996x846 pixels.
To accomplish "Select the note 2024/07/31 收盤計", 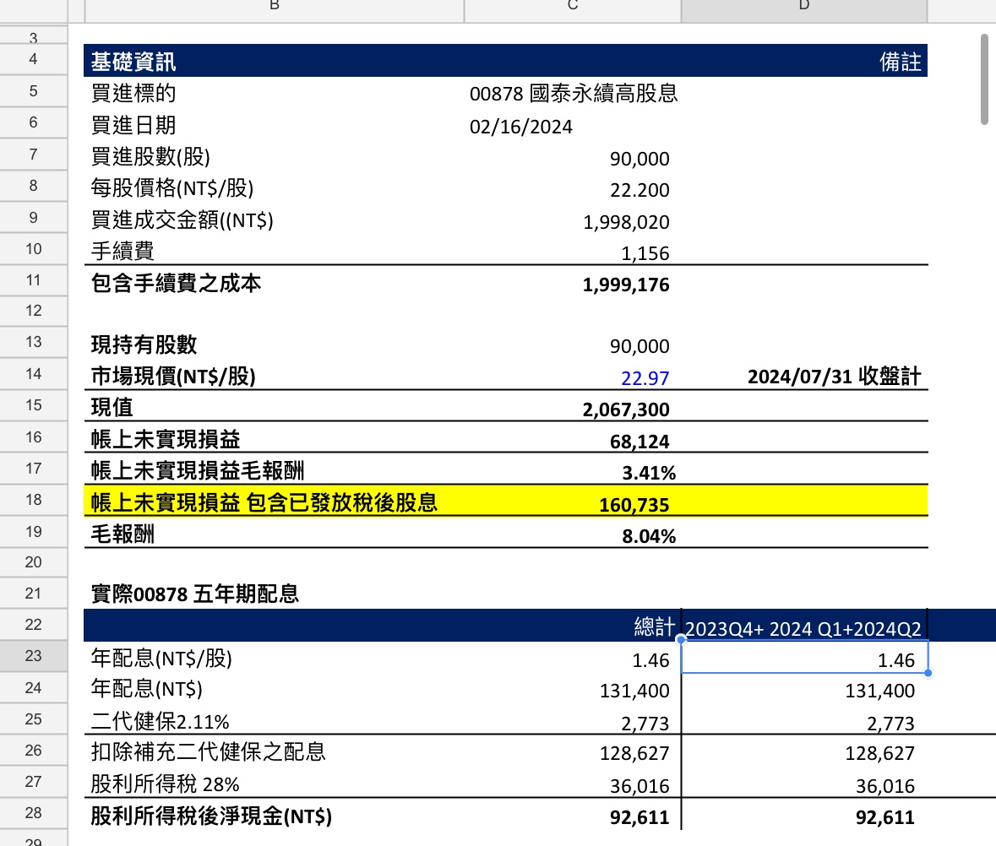I will [834, 377].
